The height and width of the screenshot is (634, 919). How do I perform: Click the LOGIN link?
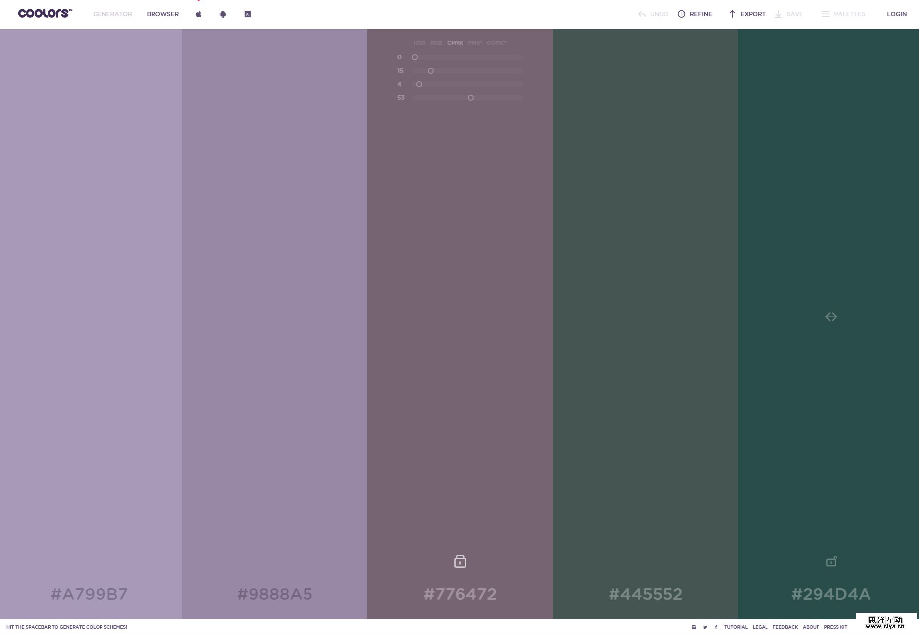point(896,14)
